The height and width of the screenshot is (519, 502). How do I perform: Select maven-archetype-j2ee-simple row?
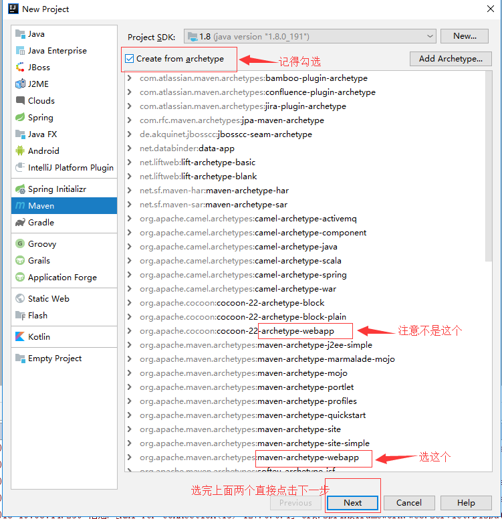click(x=305, y=345)
